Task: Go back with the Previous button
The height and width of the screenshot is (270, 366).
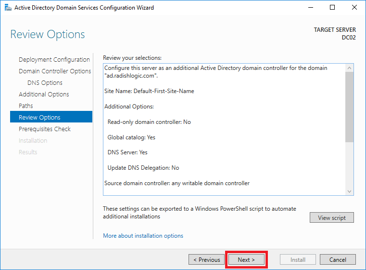Action: (207, 259)
